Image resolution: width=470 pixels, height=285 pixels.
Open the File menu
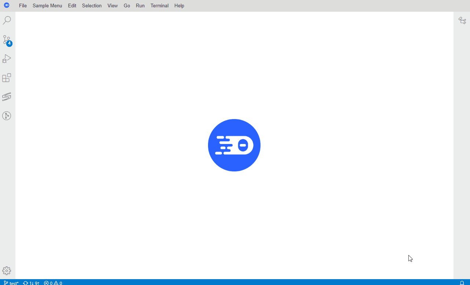pos(23,6)
